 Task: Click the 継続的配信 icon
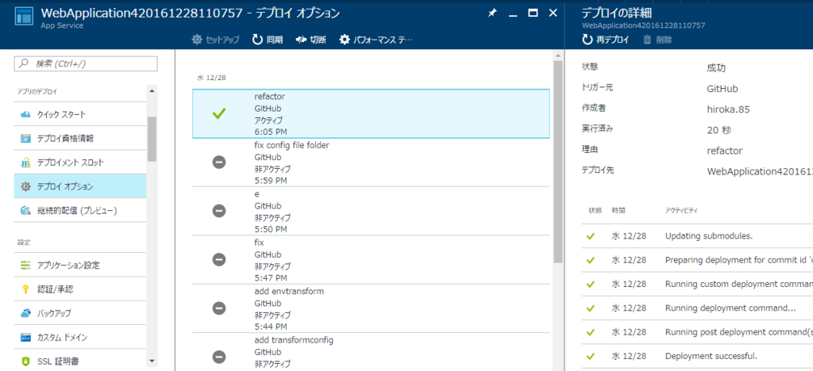click(x=26, y=211)
